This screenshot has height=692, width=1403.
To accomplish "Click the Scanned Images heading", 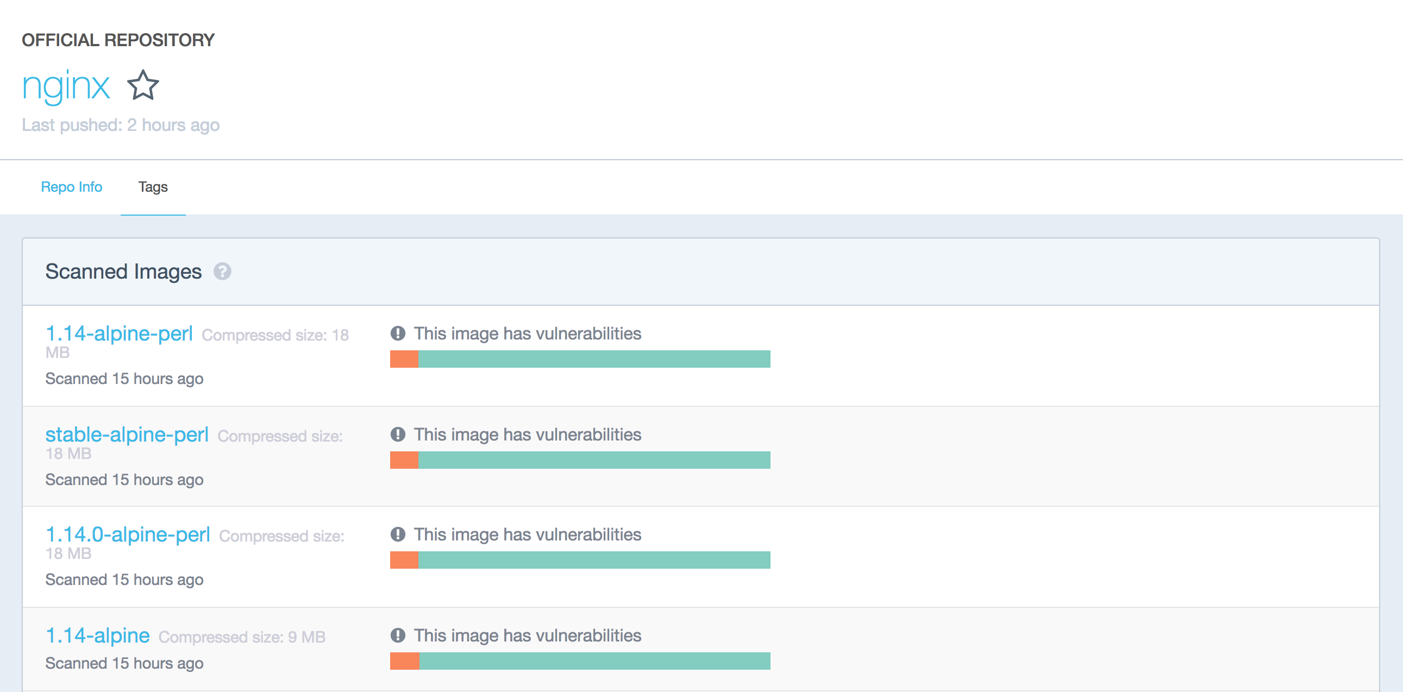I will 123,271.
